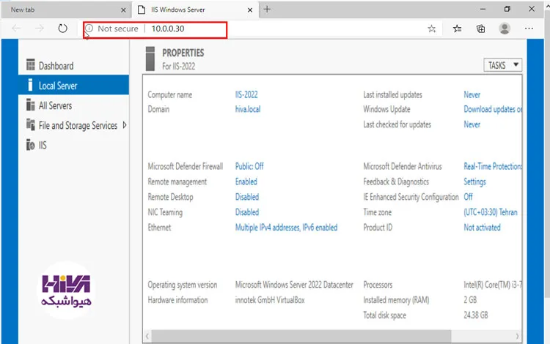550x344 pixels.
Task: Click the Hardware information label
Action: [x=177, y=300]
